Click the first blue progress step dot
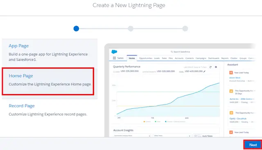The width and height of the screenshot is (262, 150). point(76,29)
